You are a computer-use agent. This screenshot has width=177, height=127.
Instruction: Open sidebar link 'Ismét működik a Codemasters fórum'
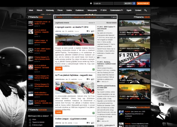(x=41, y=93)
